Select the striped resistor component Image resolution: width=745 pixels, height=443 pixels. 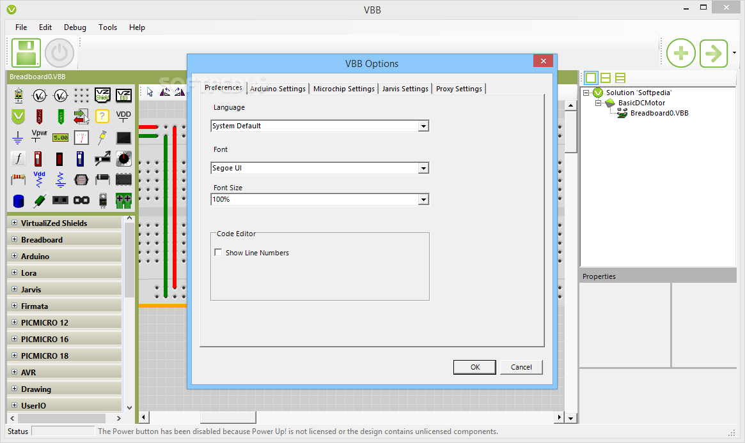(x=17, y=179)
